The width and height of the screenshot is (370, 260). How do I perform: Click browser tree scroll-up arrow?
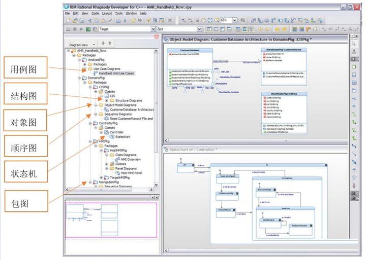[x=156, y=51]
